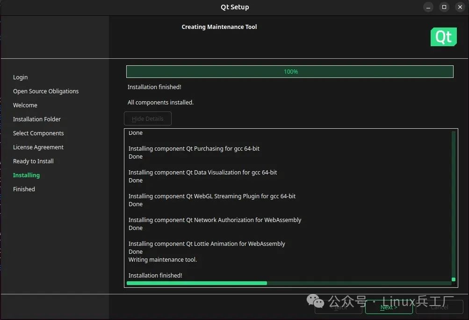Click the window maximize icon
The image size is (469, 320).
coord(444,7)
